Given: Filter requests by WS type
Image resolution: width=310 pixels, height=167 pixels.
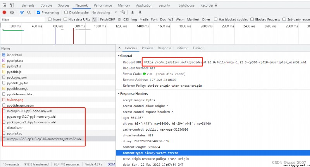Looking at the screenshot, I should coord(170,19).
